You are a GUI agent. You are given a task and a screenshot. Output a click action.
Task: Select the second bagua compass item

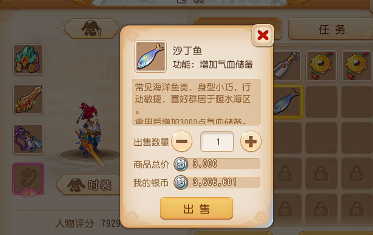coord(357,66)
